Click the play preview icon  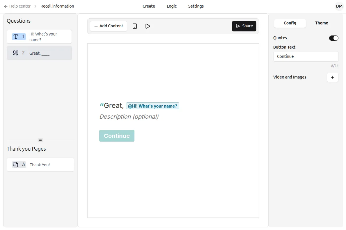pos(148,26)
